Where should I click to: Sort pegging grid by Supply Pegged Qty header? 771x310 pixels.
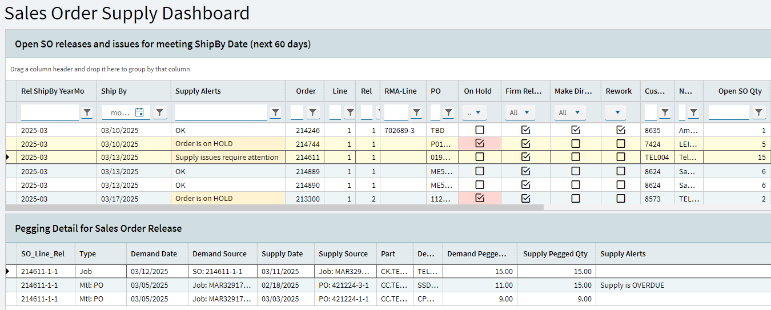pos(555,253)
